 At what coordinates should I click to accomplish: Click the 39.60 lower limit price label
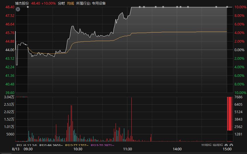pos(10,93)
